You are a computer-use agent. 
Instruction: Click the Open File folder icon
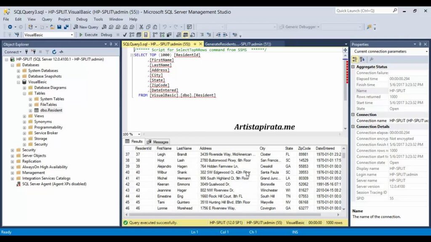click(52, 27)
